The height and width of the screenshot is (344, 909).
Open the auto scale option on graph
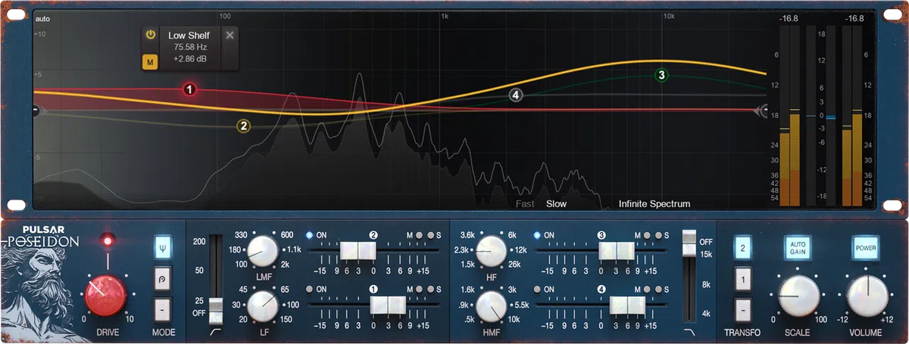[42, 17]
